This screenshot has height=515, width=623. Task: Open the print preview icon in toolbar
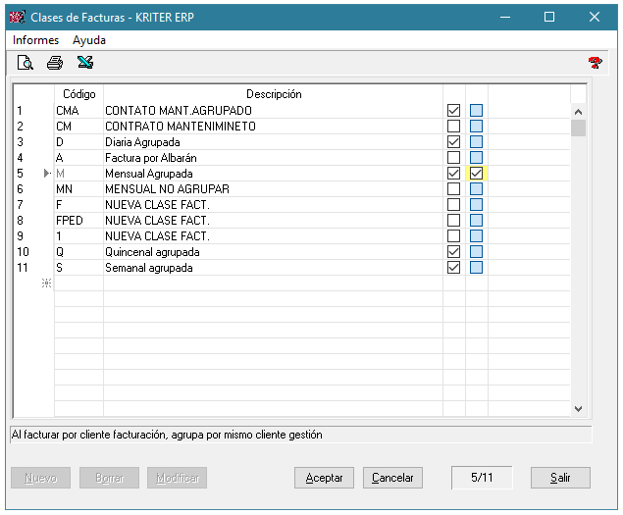[x=26, y=63]
